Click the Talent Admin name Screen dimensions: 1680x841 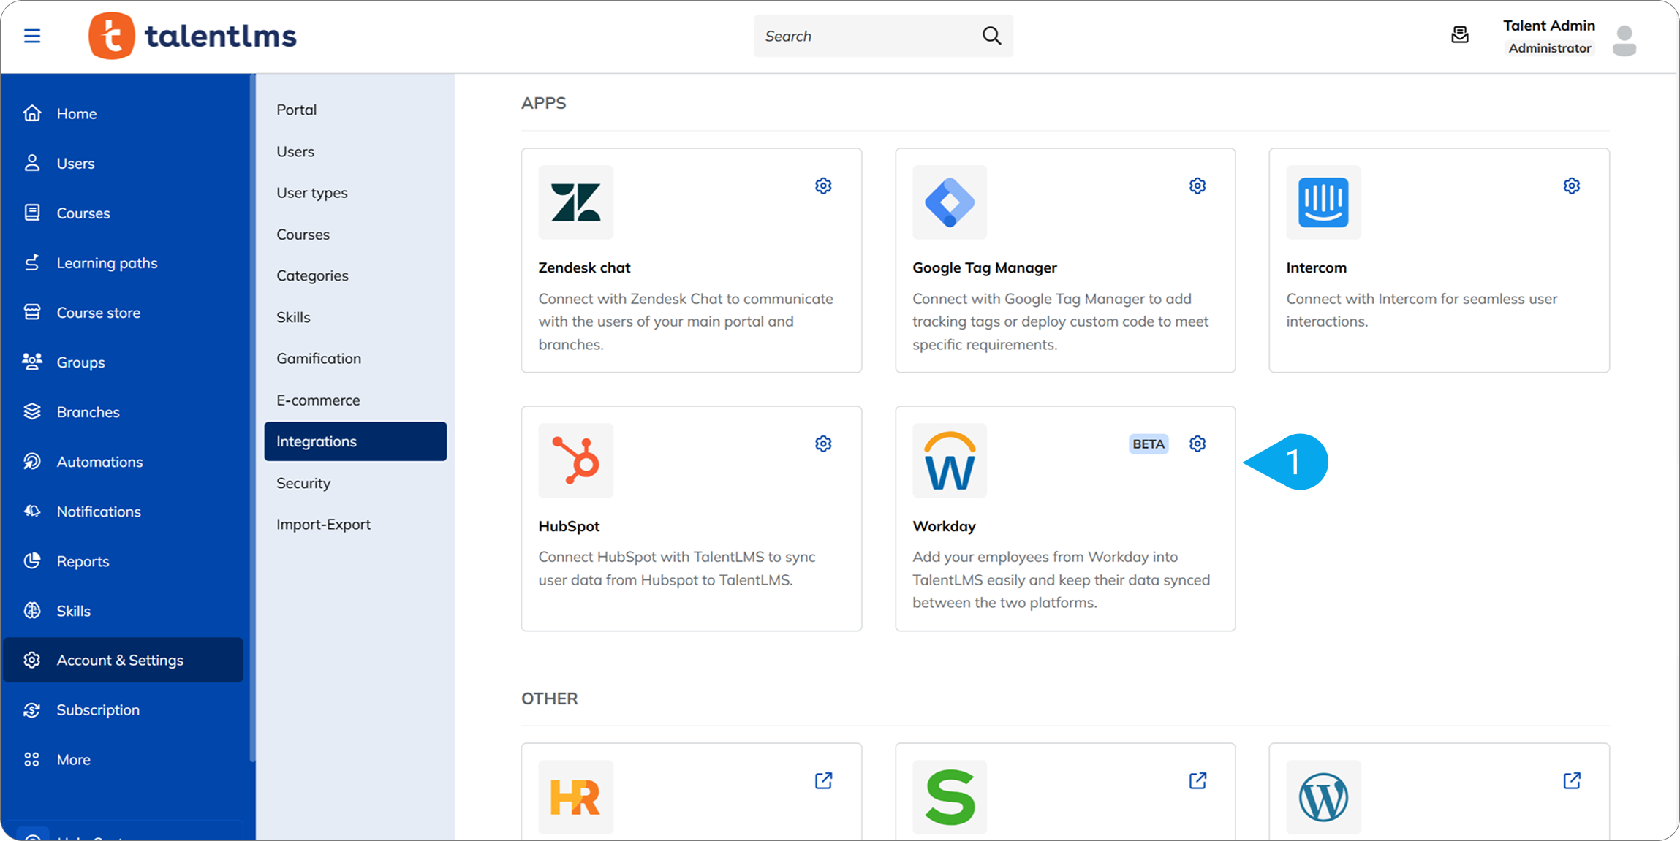pos(1548,26)
